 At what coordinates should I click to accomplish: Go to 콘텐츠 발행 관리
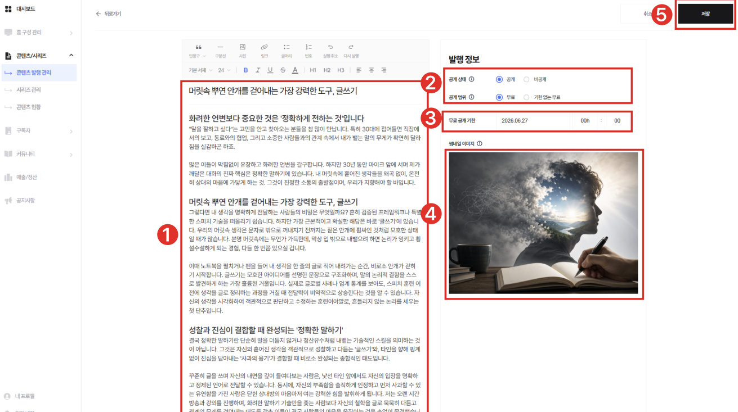pyautogui.click(x=38, y=73)
